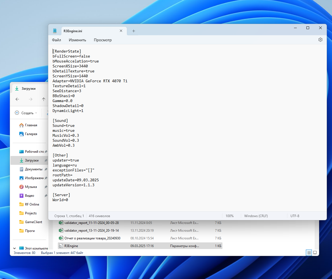Viewport: 332px width, 279px height.
Task: Switch Explorer to details view
Action: (x=309, y=253)
